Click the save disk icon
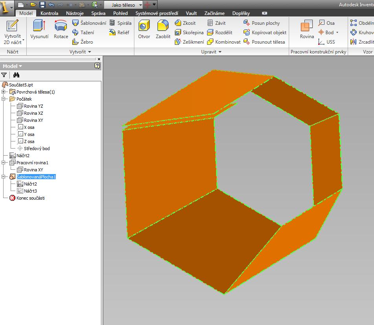Viewport: 374px width, 325px height. 42,5
